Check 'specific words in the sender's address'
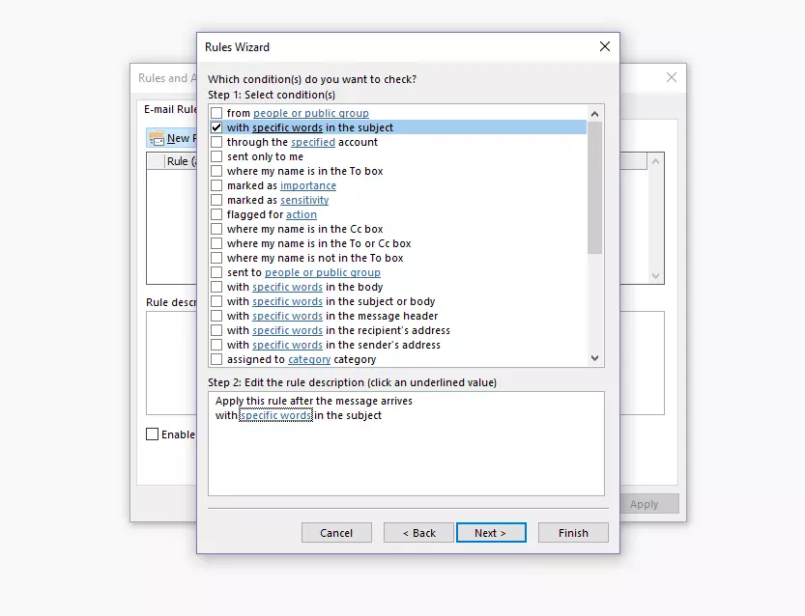This screenshot has width=805, height=616. pyautogui.click(x=216, y=345)
